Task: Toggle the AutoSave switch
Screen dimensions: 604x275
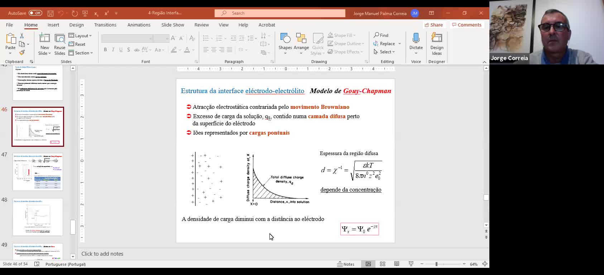Action: pos(35,13)
